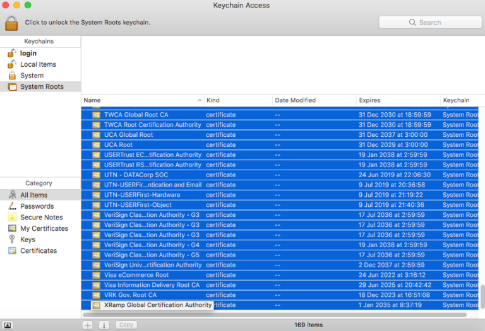Click the lock icon to unlock the keychain
The width and height of the screenshot is (485, 331).
pyautogui.click(x=11, y=22)
